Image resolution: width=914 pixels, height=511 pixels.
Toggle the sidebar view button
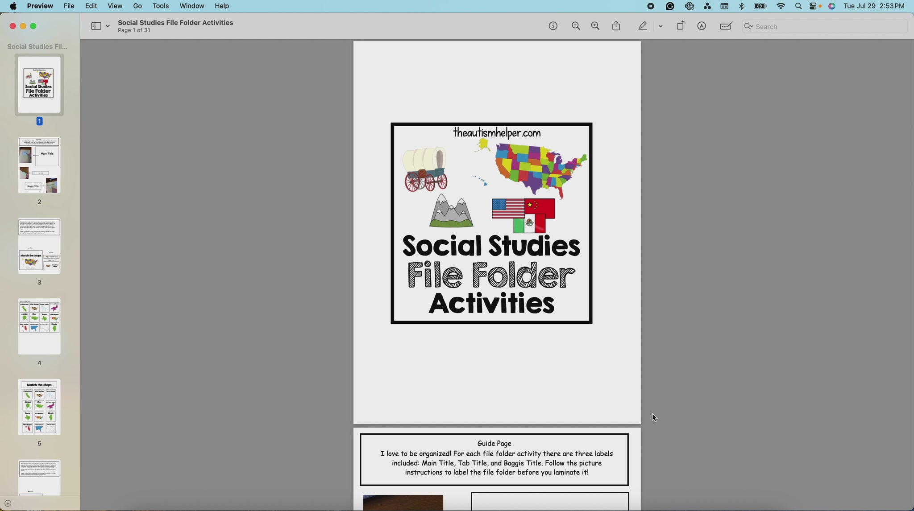(96, 26)
